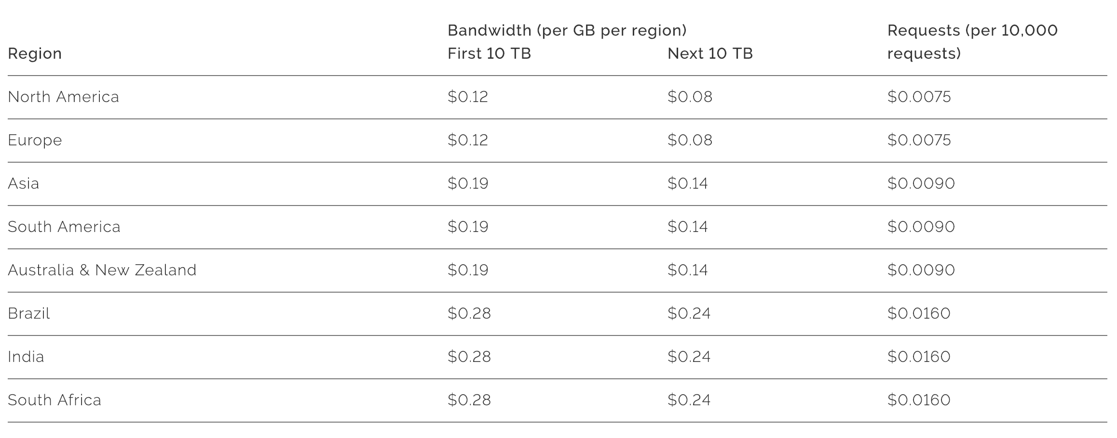Screen dimensions: 1117x438
Task: Click India's $0.24 next 10 TB price
Action: (689, 357)
